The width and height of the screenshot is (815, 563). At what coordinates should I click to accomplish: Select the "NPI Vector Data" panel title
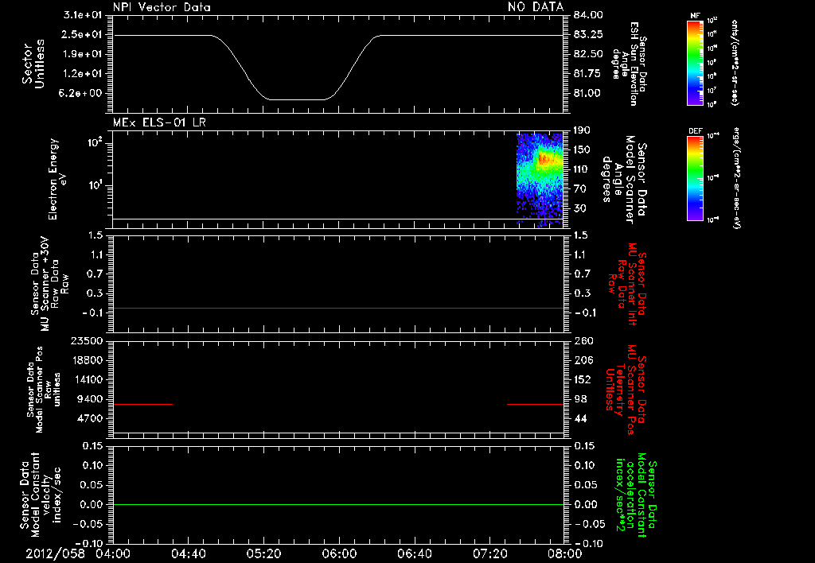162,7
